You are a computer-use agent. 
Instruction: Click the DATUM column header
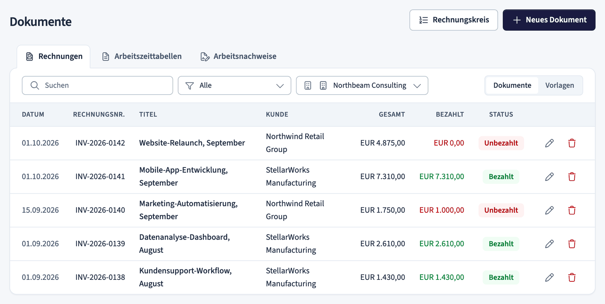coord(33,114)
